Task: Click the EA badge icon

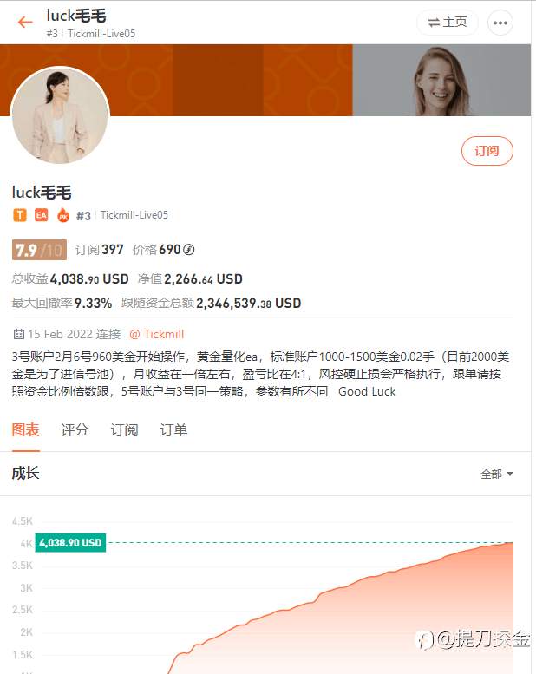Action: pyautogui.click(x=42, y=215)
